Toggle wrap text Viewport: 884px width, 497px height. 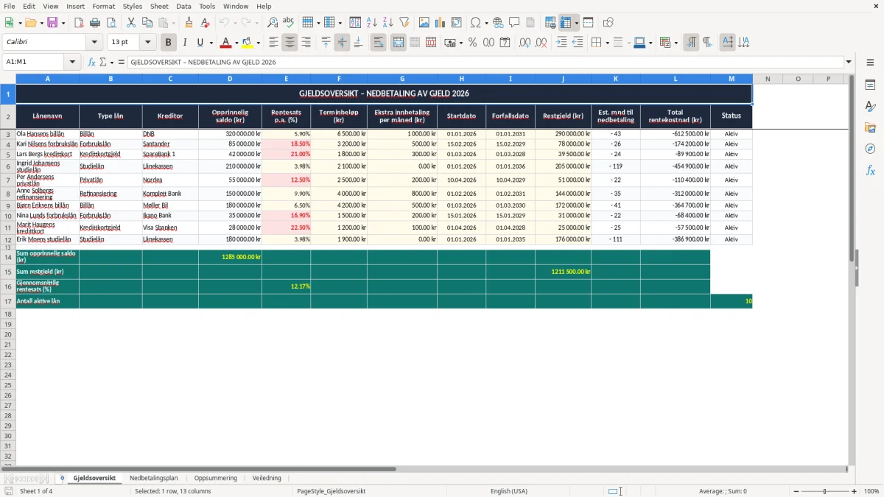(x=379, y=43)
